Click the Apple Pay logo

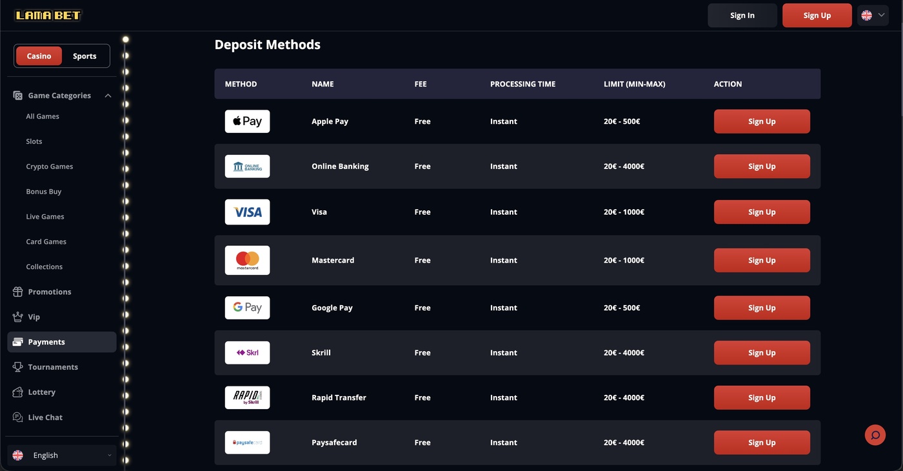(247, 121)
